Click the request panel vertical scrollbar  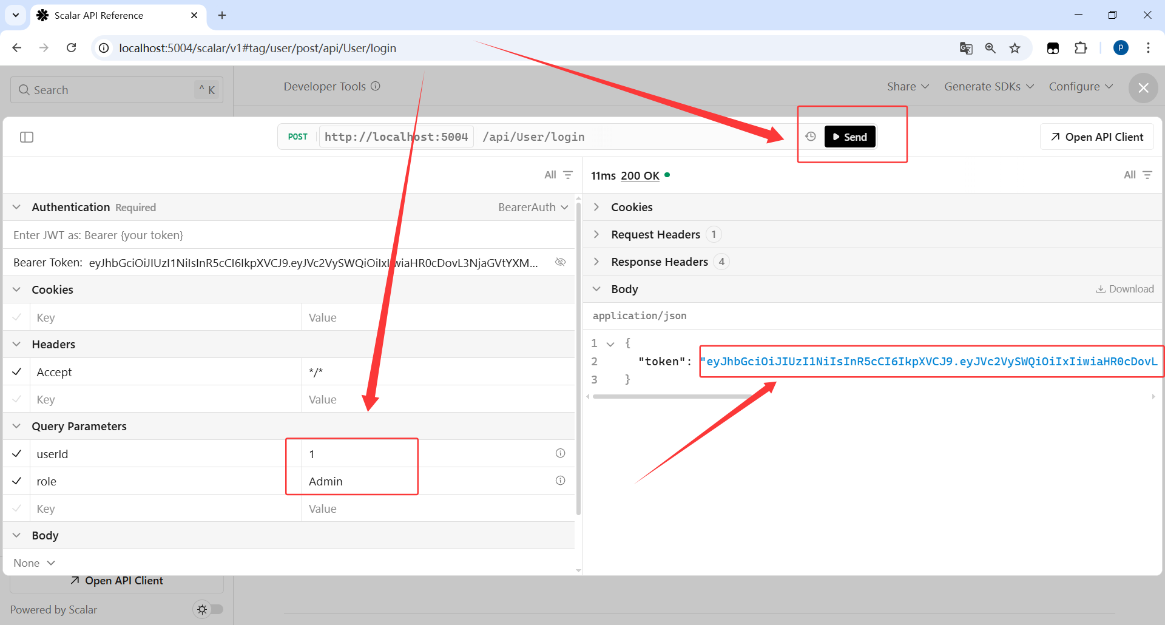pos(578,358)
